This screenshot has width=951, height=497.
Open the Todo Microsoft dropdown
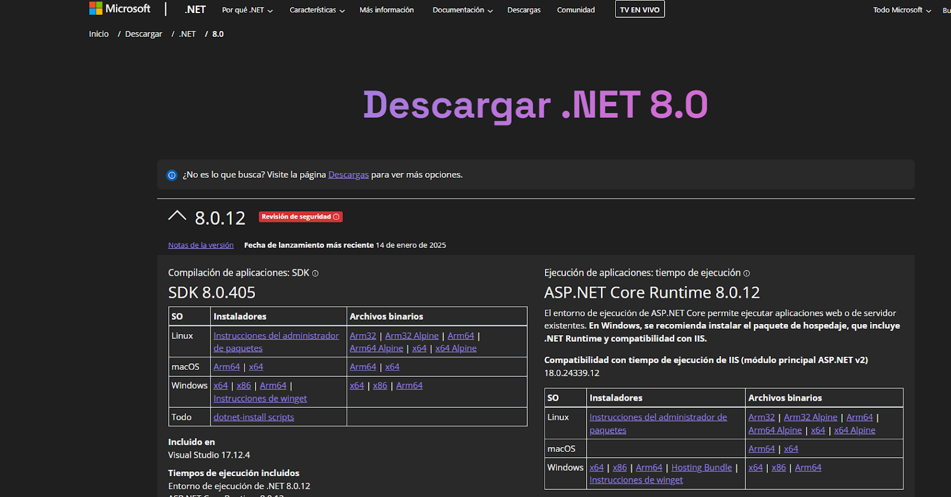tap(902, 10)
